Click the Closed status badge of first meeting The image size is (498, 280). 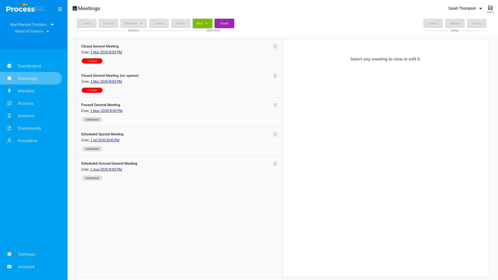coord(92,61)
